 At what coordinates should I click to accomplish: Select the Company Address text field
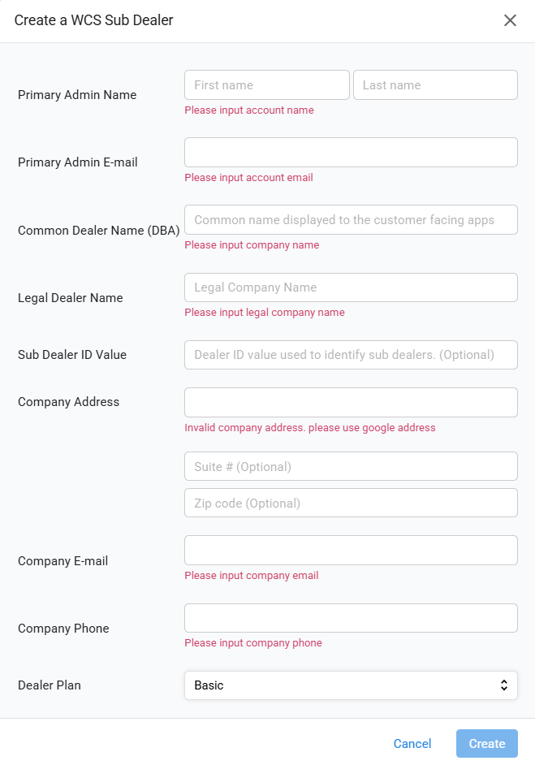(x=351, y=402)
